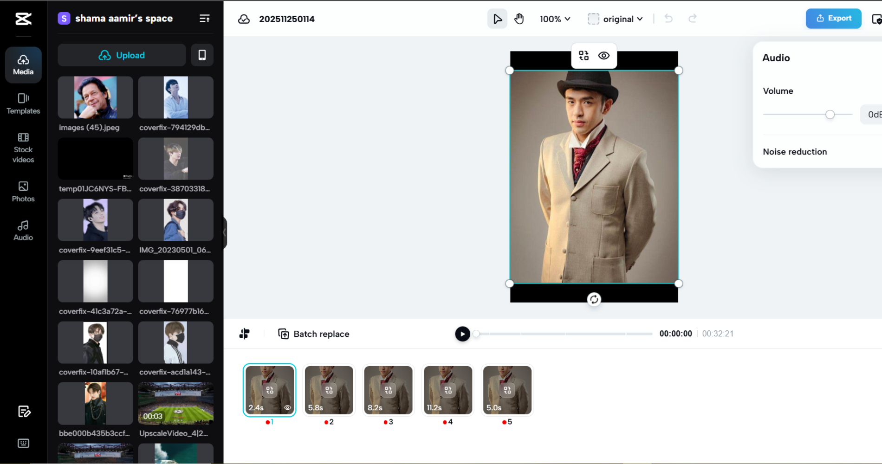Open the Templates panel in the sidebar
The width and height of the screenshot is (882, 464).
tap(23, 103)
